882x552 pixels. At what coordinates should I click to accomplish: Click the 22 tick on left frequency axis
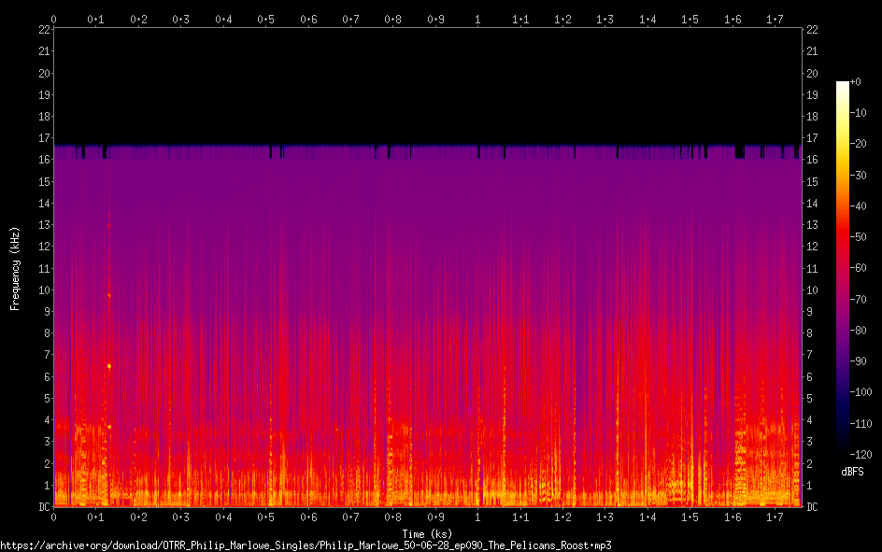(x=44, y=29)
